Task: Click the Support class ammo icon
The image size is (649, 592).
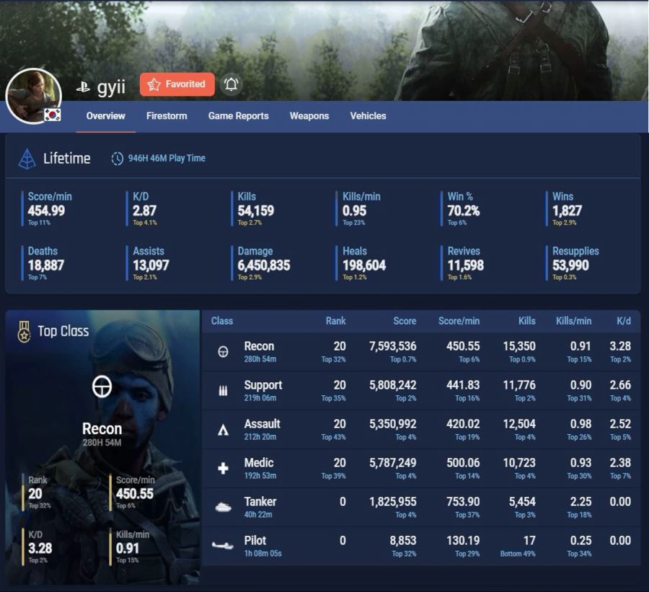Action: point(223,391)
